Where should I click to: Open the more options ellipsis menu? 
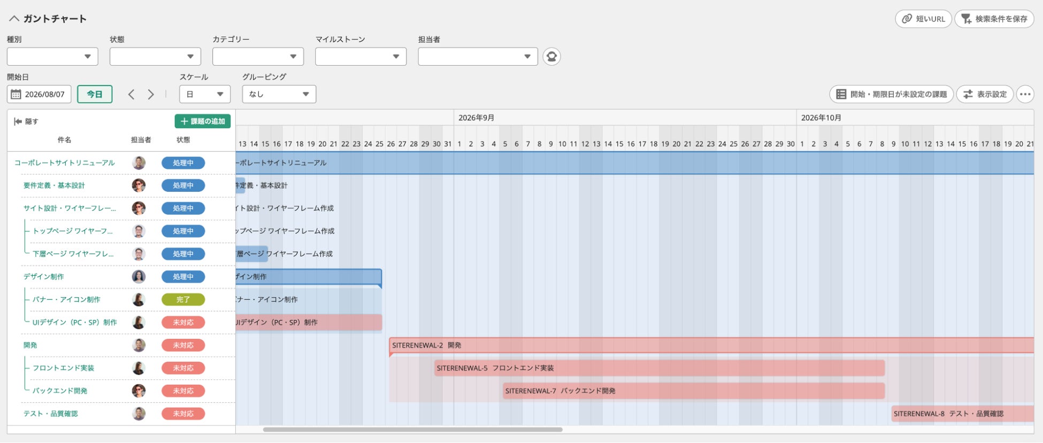coord(1025,95)
